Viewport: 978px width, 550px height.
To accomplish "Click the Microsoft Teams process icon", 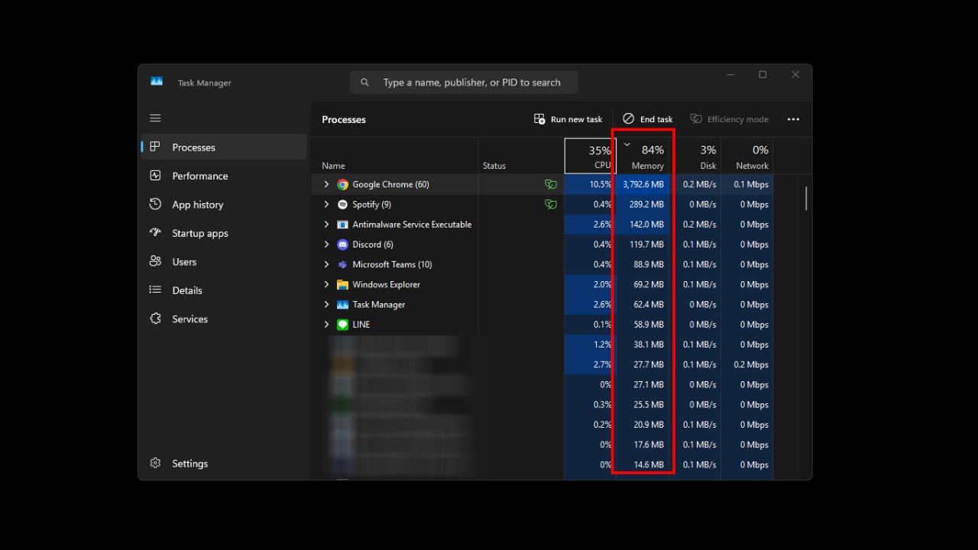I will pos(342,264).
